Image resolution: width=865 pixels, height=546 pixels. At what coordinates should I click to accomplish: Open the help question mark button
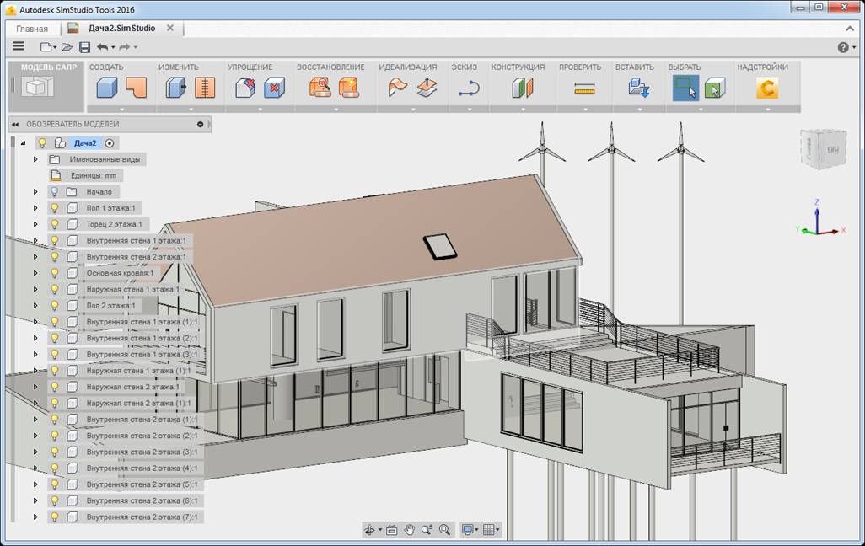coord(843,47)
